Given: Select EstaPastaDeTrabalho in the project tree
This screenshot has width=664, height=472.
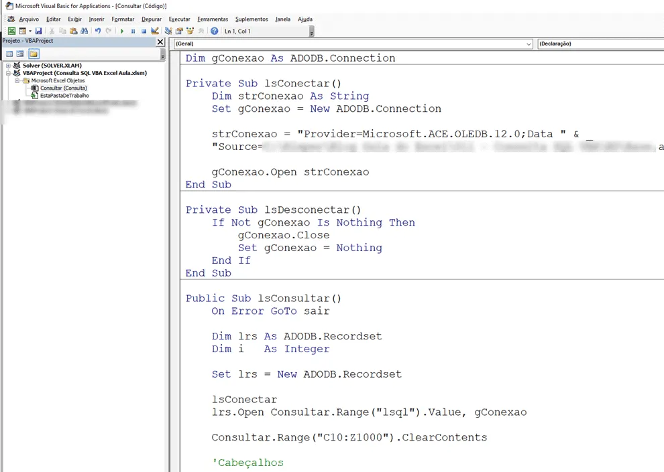Looking at the screenshot, I should click(x=64, y=96).
